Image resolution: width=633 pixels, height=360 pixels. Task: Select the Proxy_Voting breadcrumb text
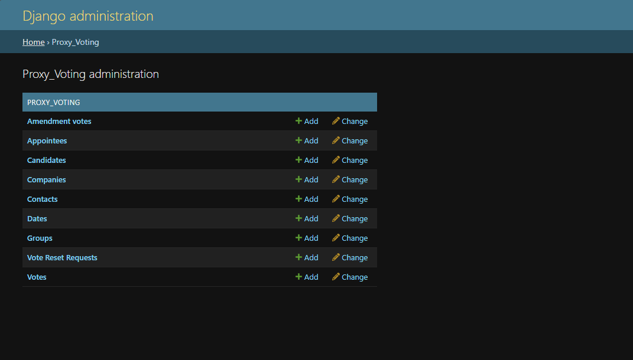[76, 42]
